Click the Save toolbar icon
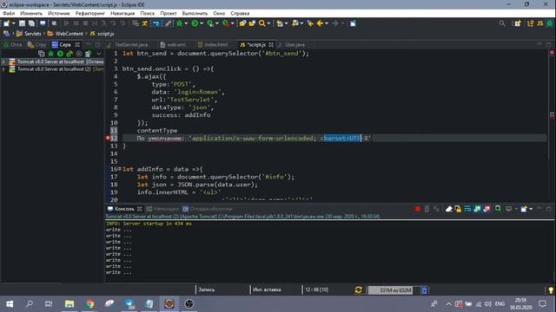This screenshot has width=556, height=312. (22, 23)
